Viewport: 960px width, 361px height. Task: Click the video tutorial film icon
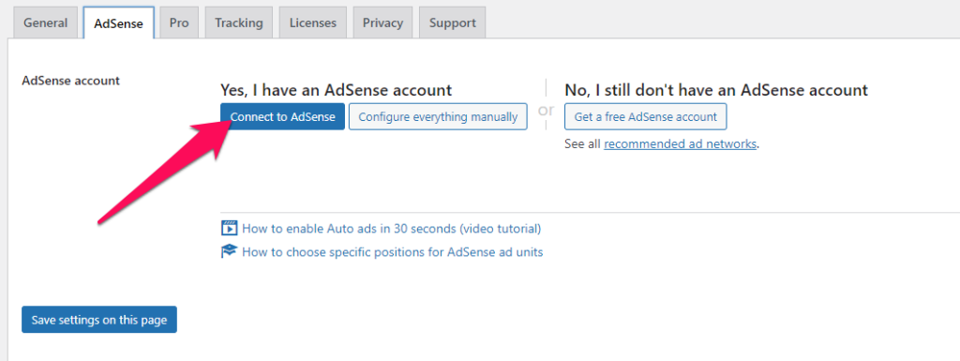click(x=229, y=228)
